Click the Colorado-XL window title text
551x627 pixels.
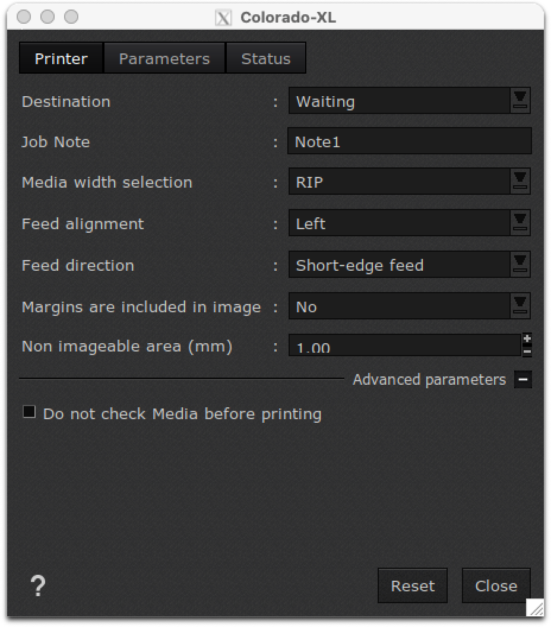point(289,18)
